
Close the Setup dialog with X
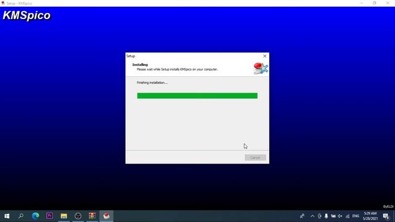click(x=265, y=56)
